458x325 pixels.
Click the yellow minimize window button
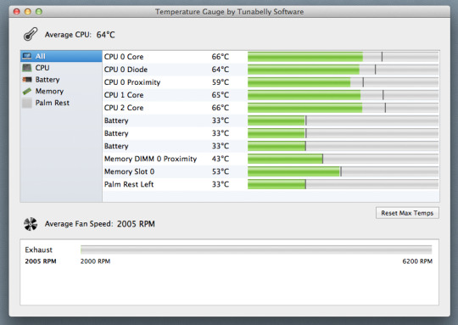28,12
